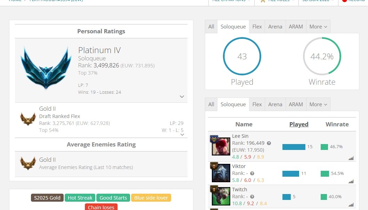Open Twitch's champion portrait
Image resolution: width=368 pixels, height=210 pixels.
pos(221,196)
